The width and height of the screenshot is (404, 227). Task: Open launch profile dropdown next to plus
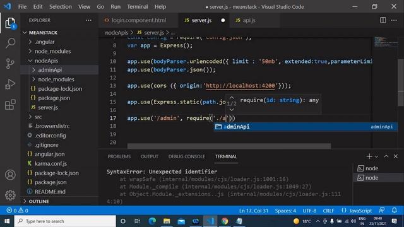[x=376, y=156]
